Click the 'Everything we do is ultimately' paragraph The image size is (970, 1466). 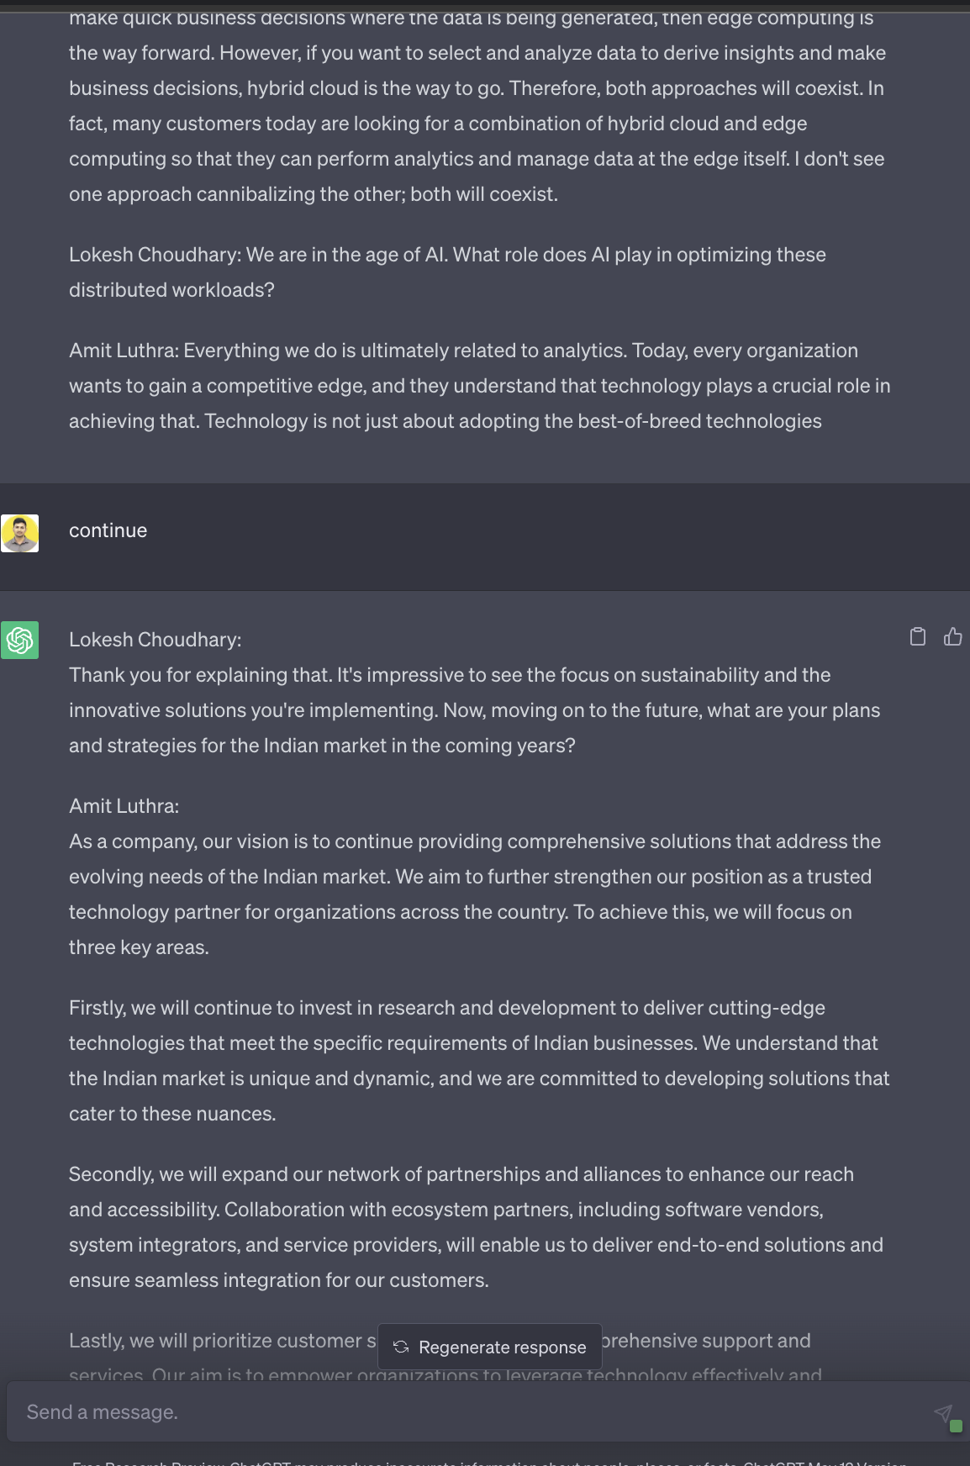coord(479,386)
